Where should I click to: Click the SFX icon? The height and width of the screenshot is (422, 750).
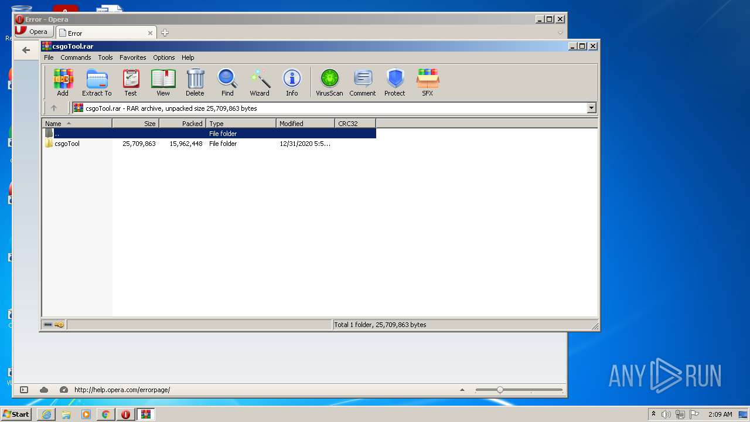click(x=428, y=82)
